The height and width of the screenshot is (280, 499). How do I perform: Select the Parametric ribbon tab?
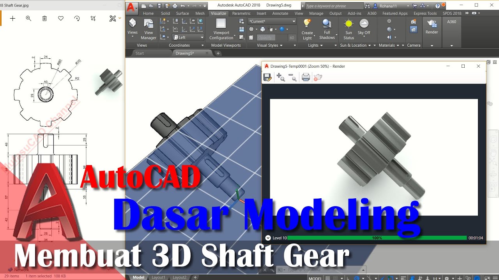pyautogui.click(x=241, y=13)
